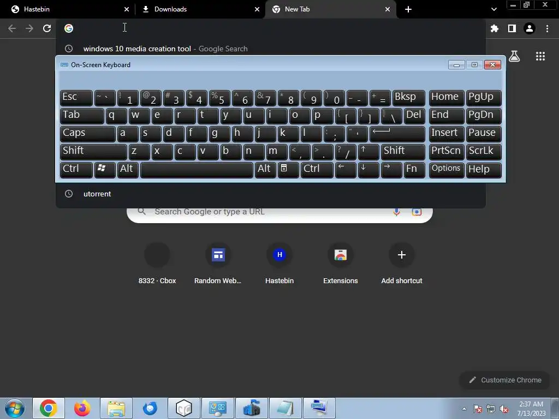Open Windows Start button
559x419 pixels.
coord(15,408)
